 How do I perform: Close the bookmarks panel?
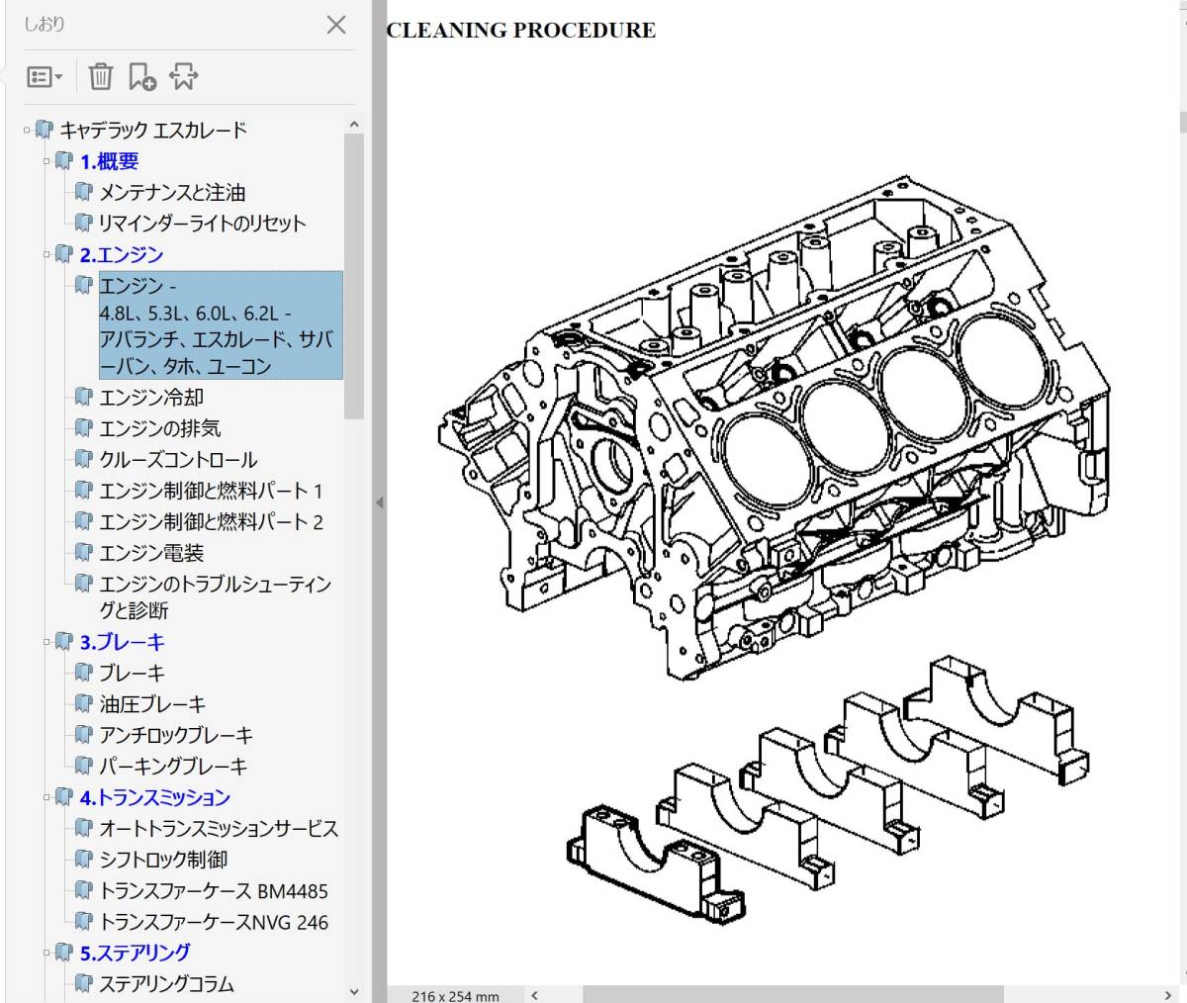coord(336,25)
